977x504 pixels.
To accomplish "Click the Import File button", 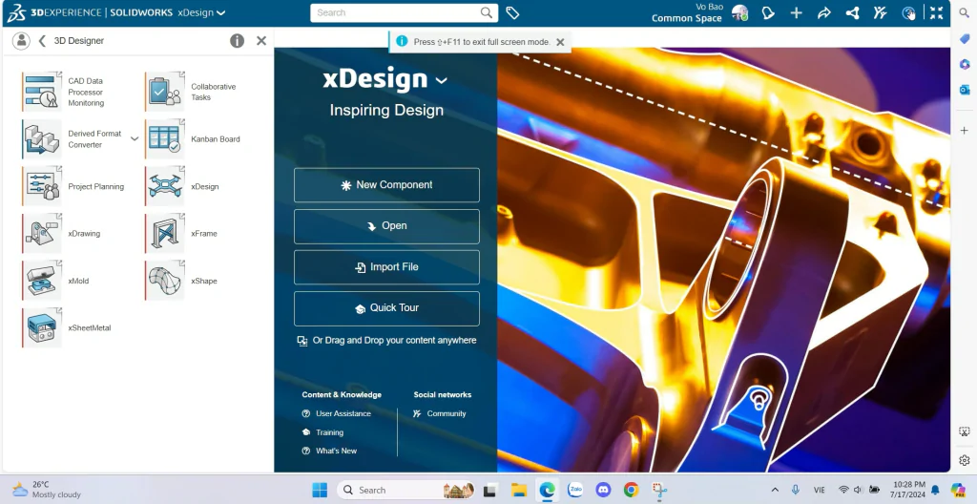I will tap(387, 267).
